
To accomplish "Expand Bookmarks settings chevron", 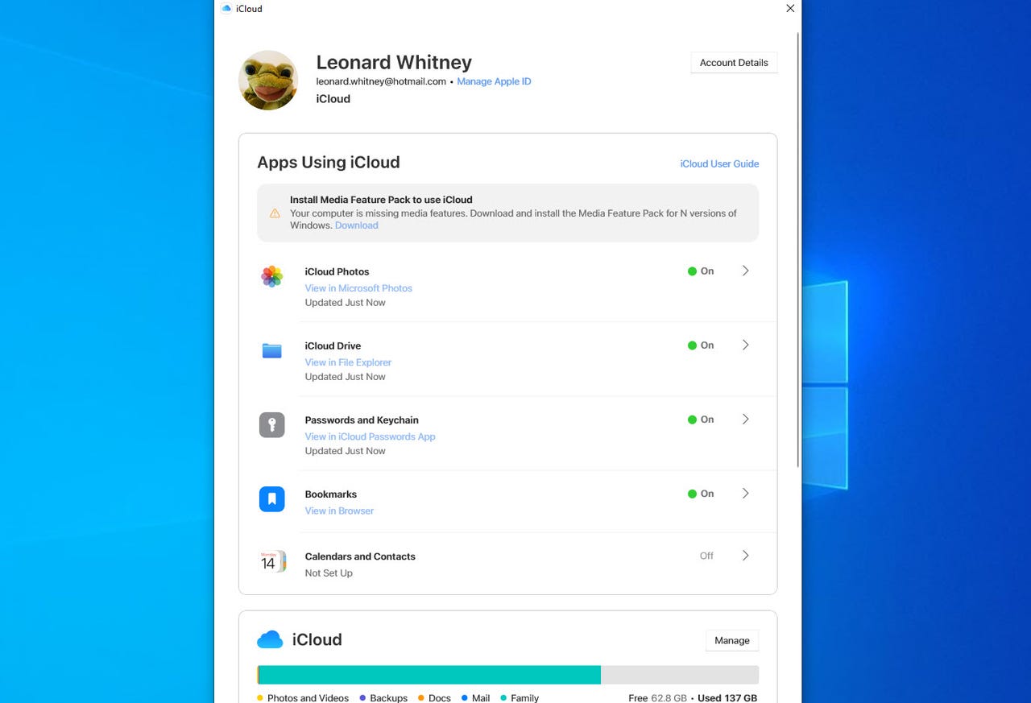I will coord(746,493).
